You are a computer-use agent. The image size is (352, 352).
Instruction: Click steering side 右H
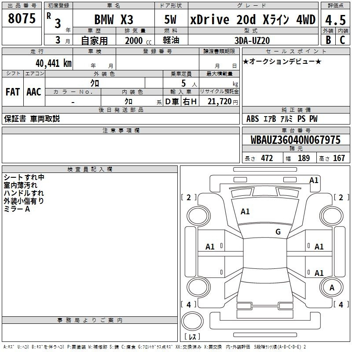(190, 102)
